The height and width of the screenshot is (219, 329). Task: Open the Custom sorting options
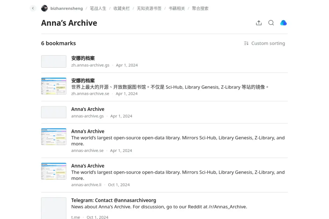(x=268, y=43)
